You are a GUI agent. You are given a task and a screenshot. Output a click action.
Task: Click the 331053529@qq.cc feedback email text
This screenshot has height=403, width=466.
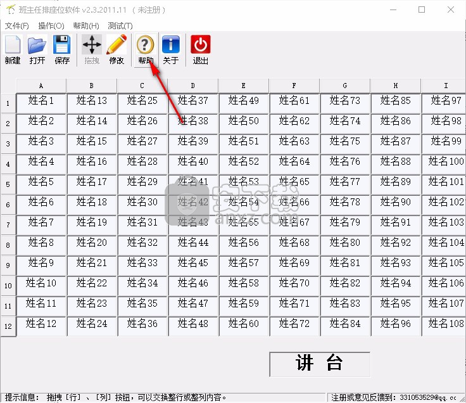(x=428, y=397)
